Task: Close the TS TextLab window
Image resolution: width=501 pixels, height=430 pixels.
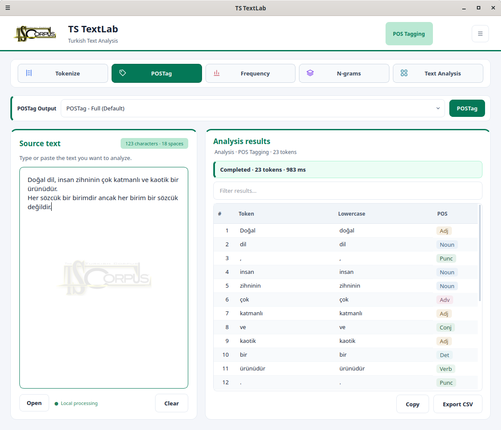Action: point(493,8)
